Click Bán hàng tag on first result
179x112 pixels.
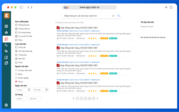113,38
